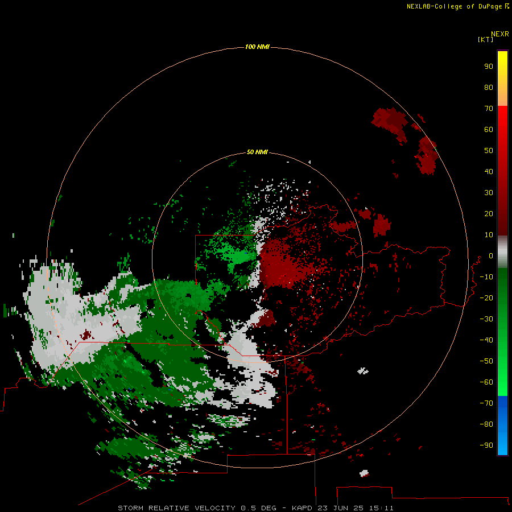Click the 50 value on the velocity scale
Viewport: 512px width, 512px height.
coord(489,151)
